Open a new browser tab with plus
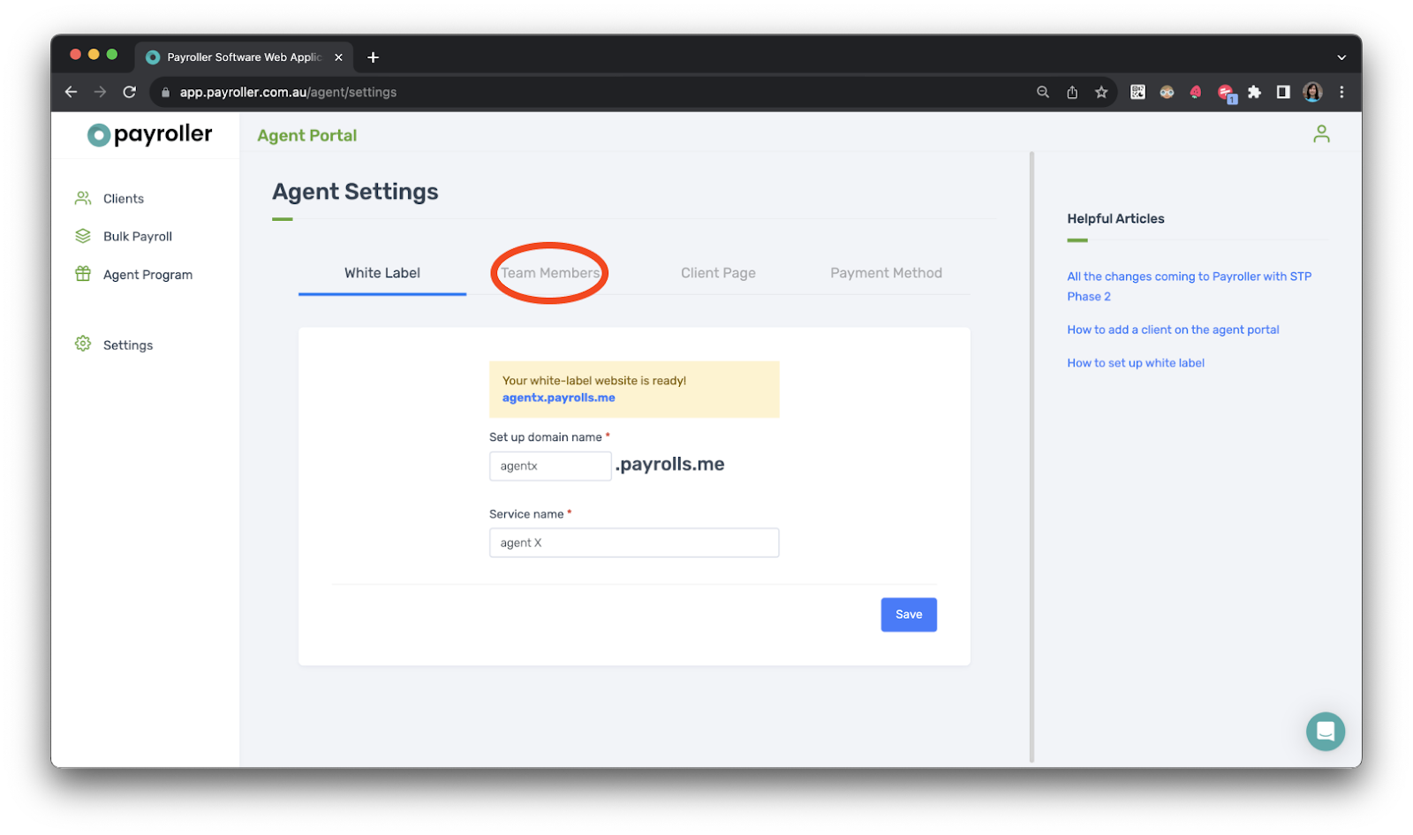 374,57
